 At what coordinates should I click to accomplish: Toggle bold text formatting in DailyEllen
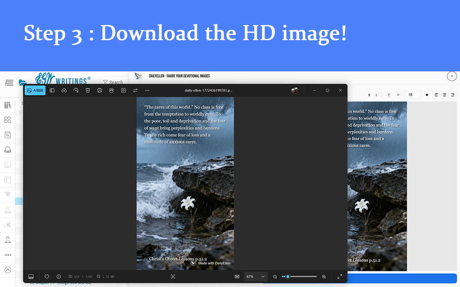(x=369, y=95)
